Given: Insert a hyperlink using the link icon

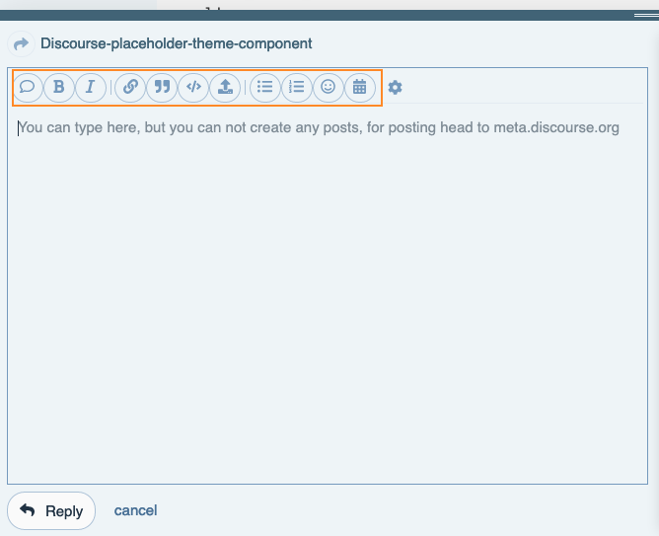Looking at the screenshot, I should click(x=130, y=87).
